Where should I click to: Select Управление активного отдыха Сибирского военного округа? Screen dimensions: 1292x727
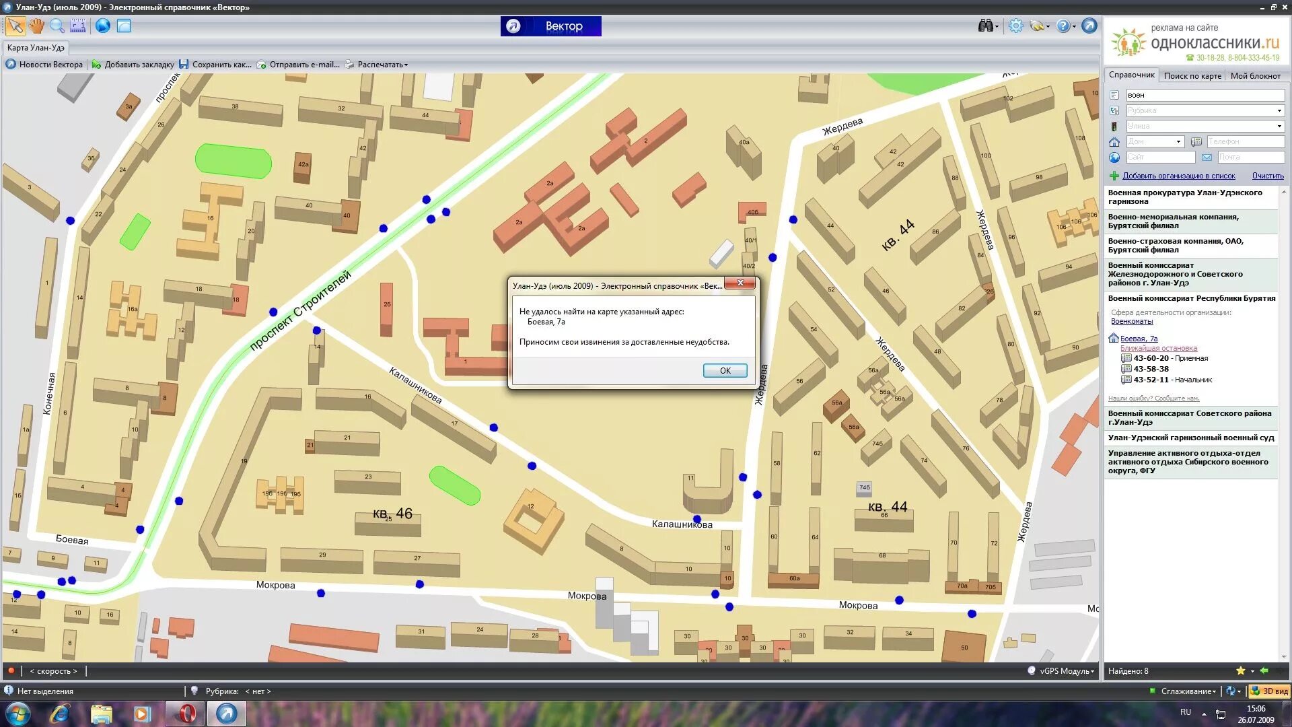[1190, 462]
